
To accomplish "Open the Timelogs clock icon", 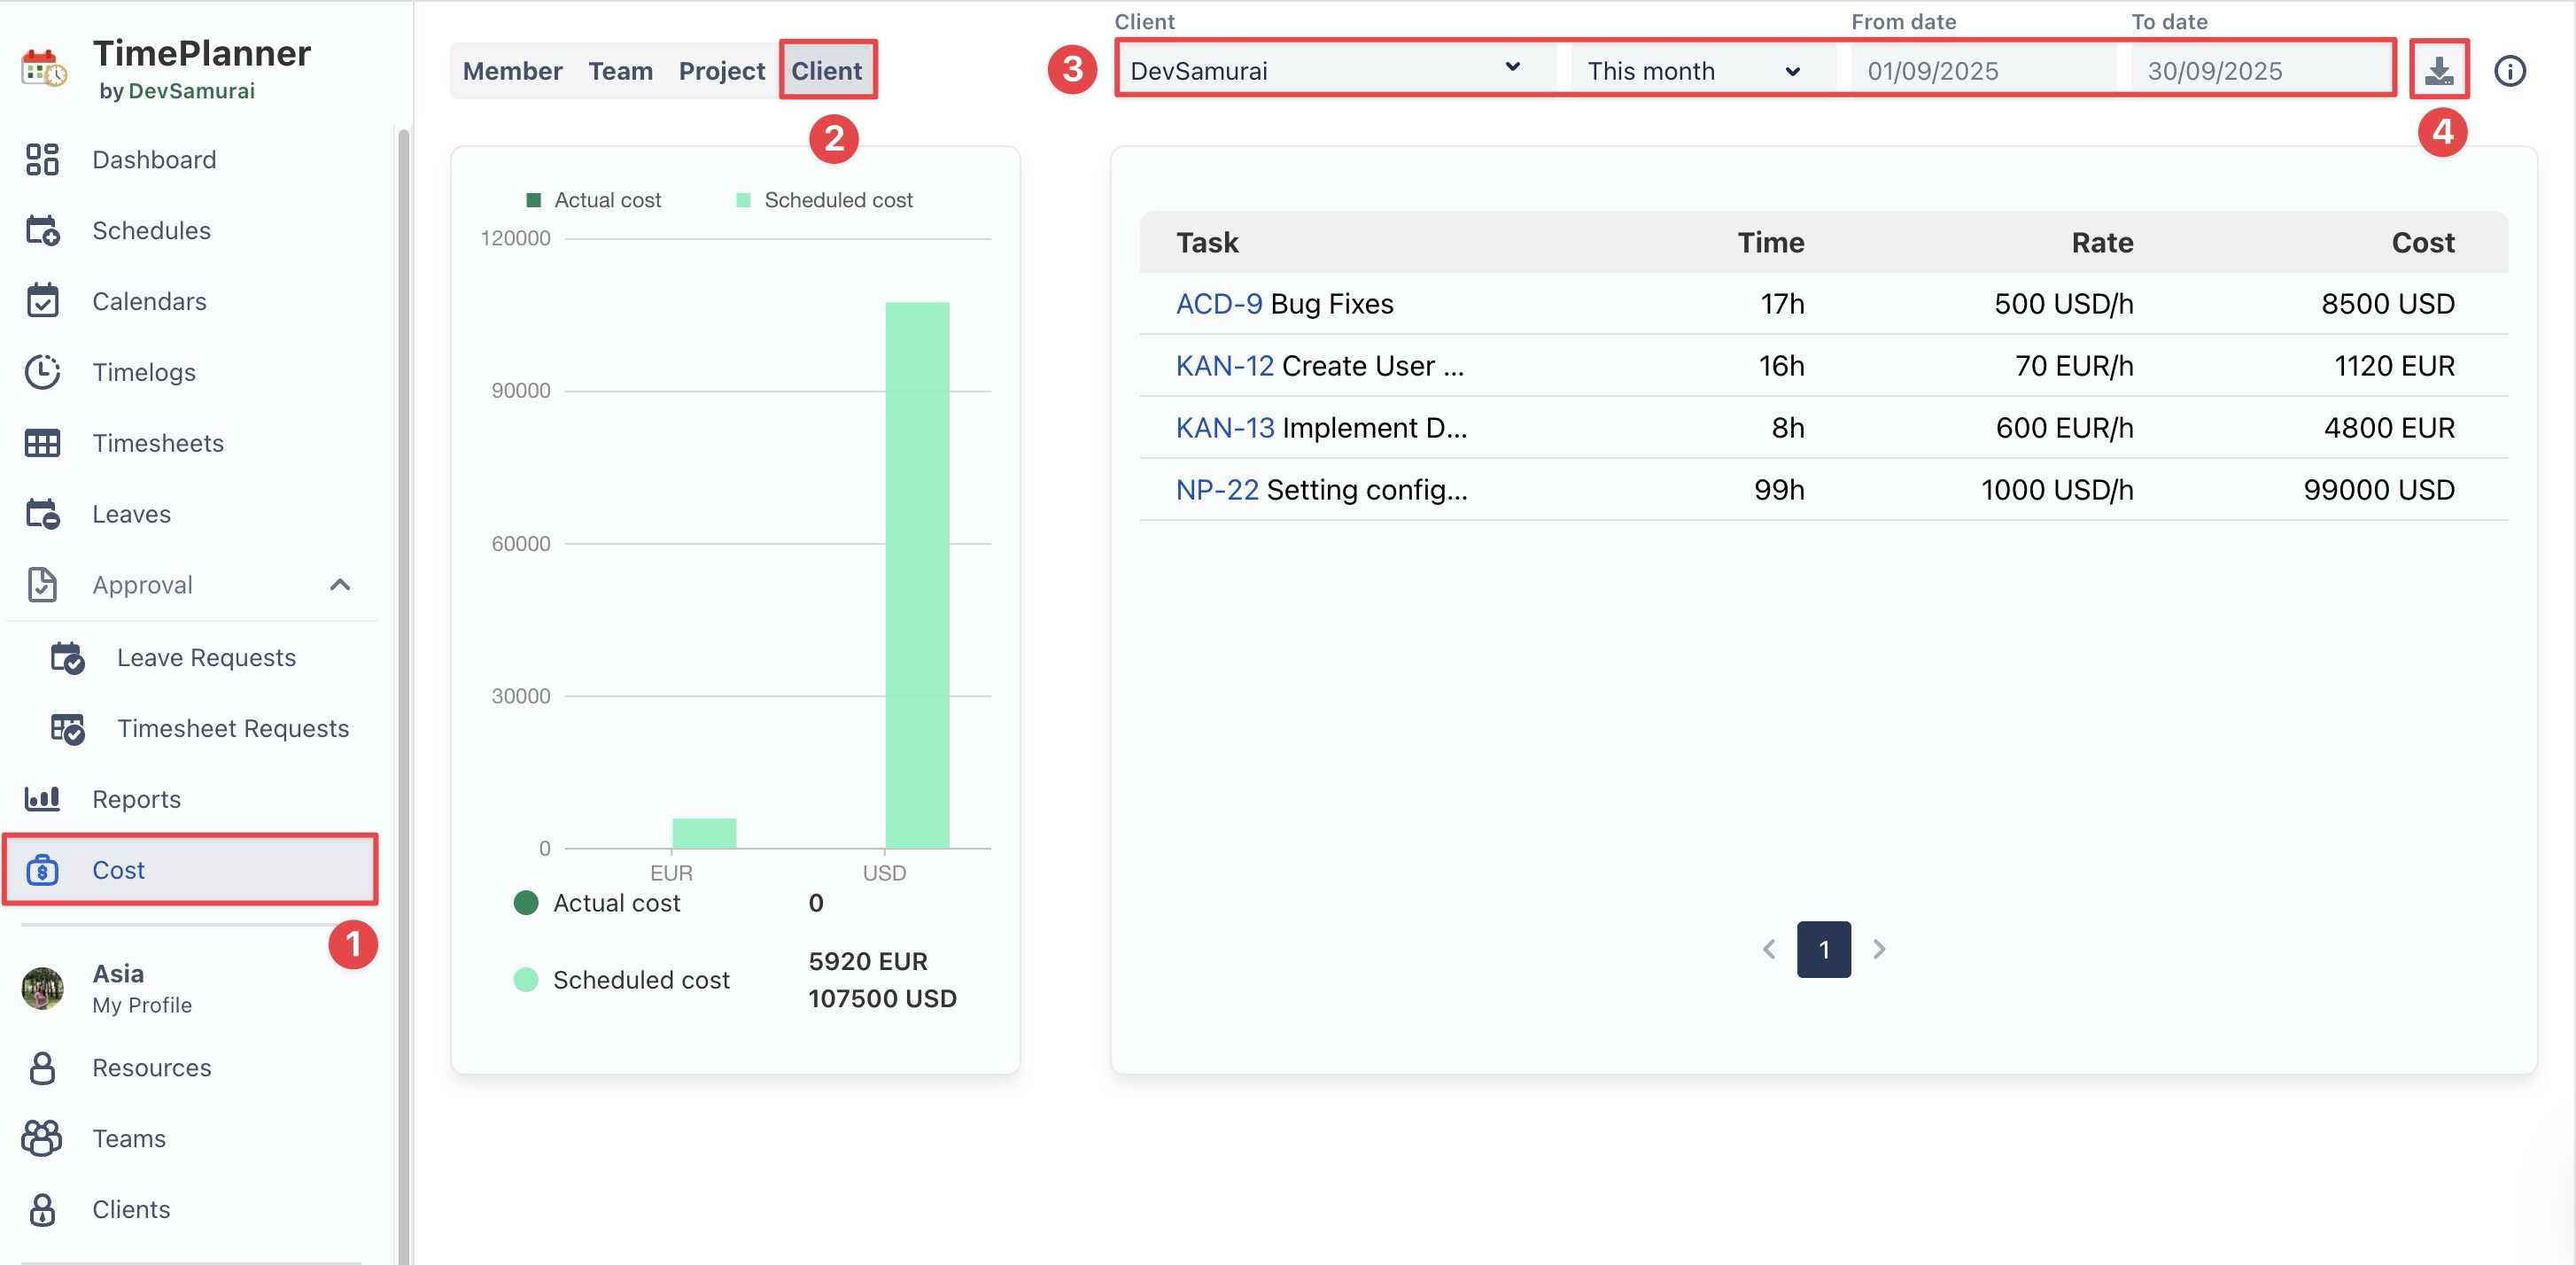I will click(x=42, y=372).
